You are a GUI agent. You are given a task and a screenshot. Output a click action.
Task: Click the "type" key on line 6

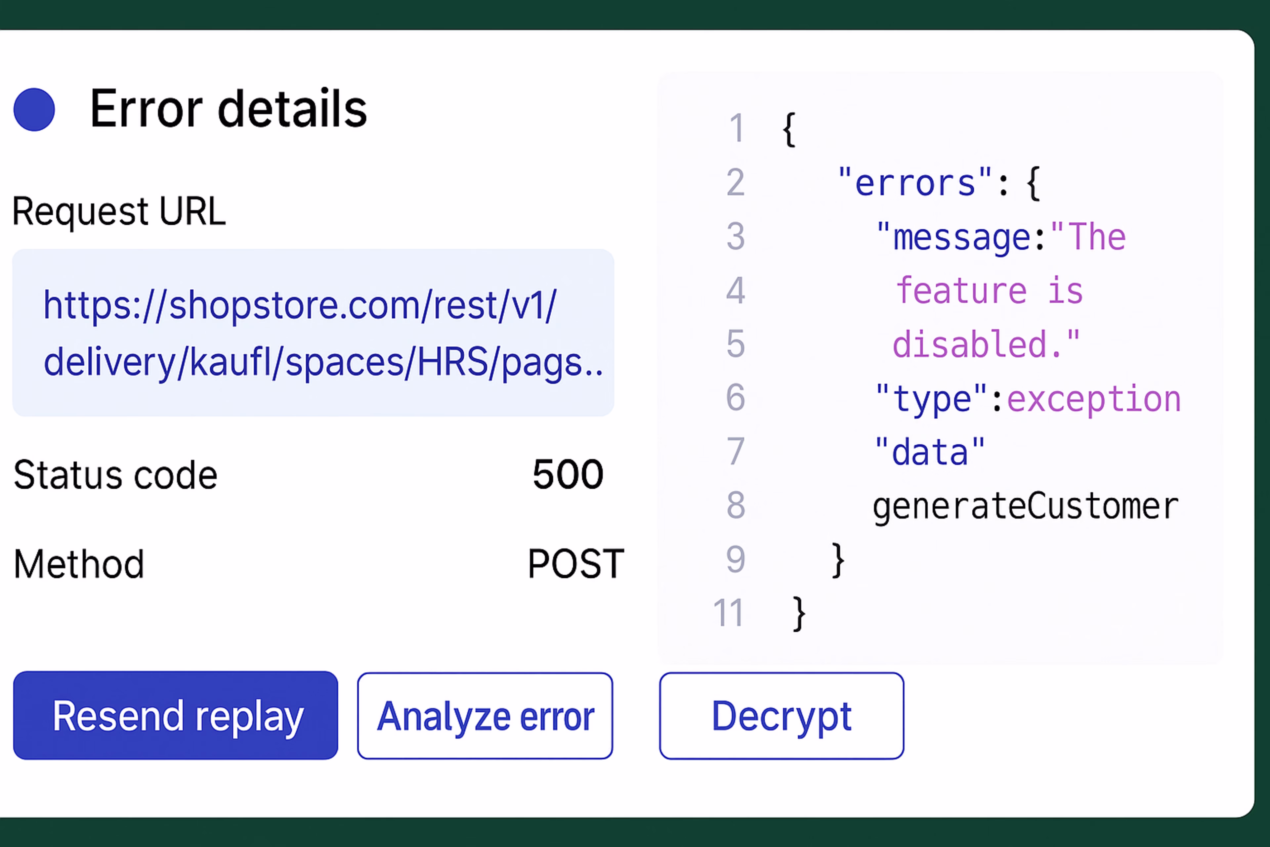[x=931, y=400]
